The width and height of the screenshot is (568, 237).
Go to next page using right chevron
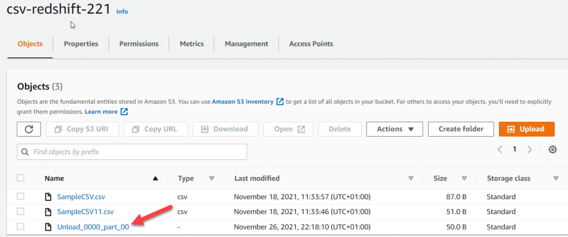[x=529, y=150]
